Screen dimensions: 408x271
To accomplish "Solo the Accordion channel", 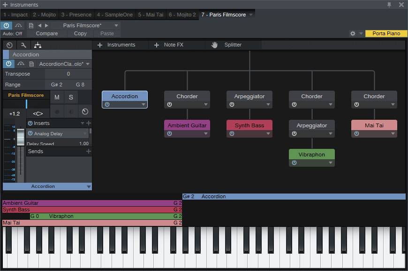I will click(x=71, y=97).
